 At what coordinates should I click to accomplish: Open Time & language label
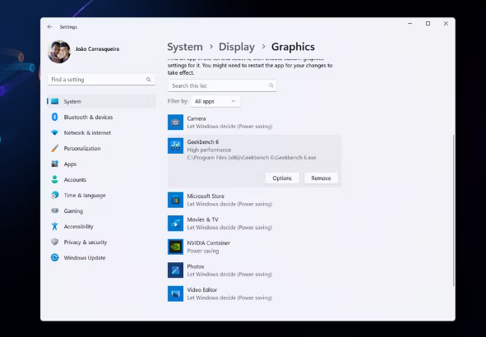(85, 195)
